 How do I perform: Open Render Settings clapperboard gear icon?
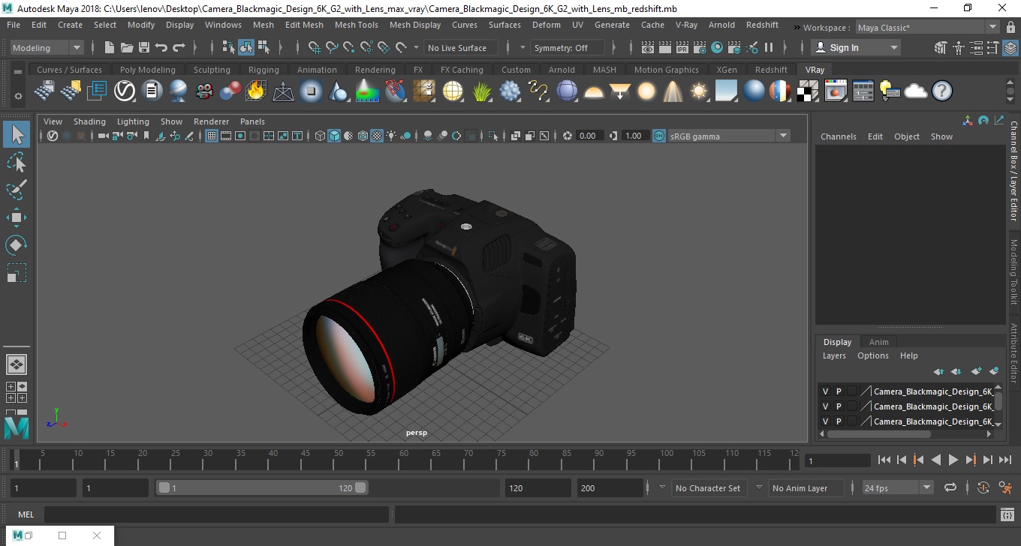point(700,47)
